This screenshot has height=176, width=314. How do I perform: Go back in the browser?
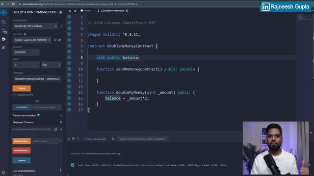(2, 4)
